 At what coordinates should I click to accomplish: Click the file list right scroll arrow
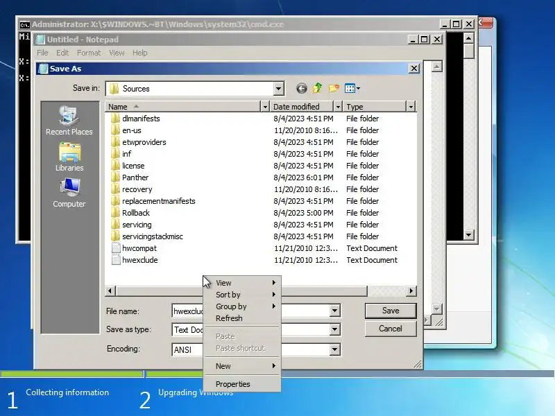(411, 291)
